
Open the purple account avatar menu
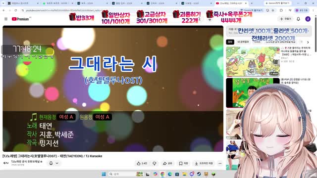(308, 19)
